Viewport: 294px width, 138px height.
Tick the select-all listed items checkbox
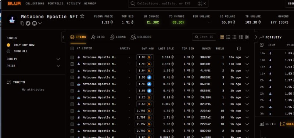pyautogui.click(x=72, y=48)
